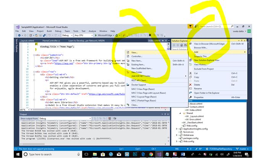Click the New Folder icon in submenu

coord(128,72)
